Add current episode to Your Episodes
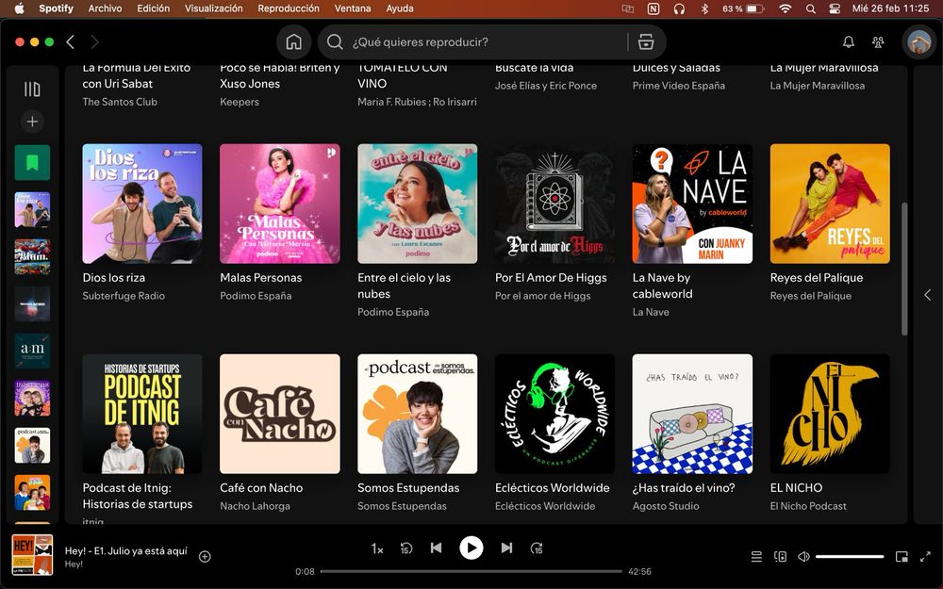 coord(205,557)
